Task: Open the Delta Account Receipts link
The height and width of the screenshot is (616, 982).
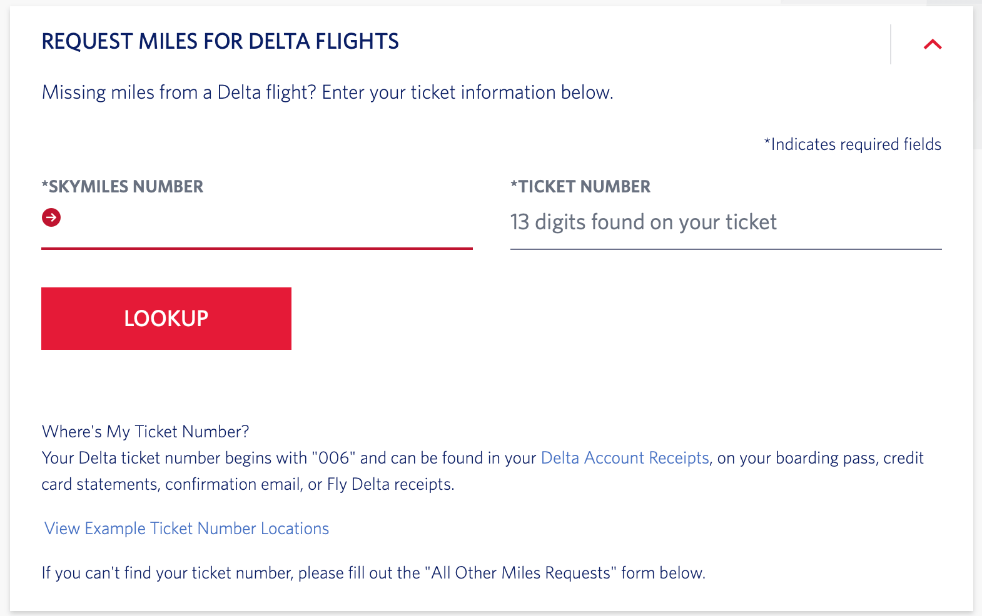Action: coord(624,458)
